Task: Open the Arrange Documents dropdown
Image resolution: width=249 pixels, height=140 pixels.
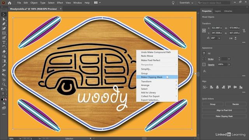Action: [97, 3]
